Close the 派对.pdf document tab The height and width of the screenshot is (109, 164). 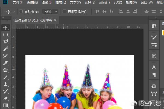(x=55, y=20)
